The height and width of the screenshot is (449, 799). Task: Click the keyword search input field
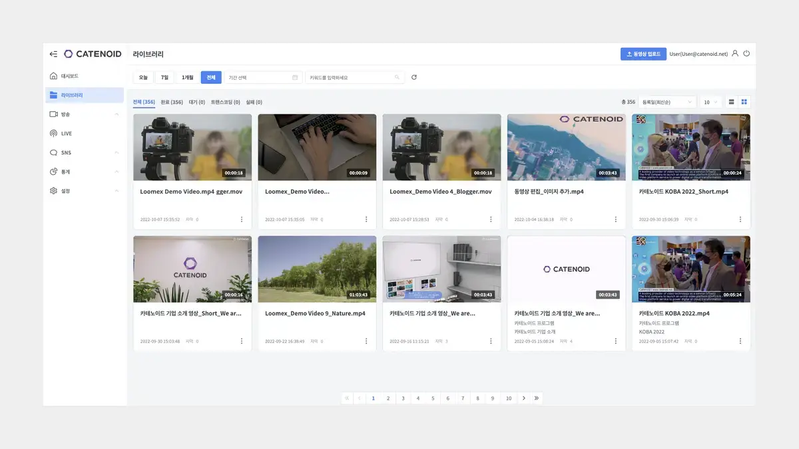[x=352, y=78]
